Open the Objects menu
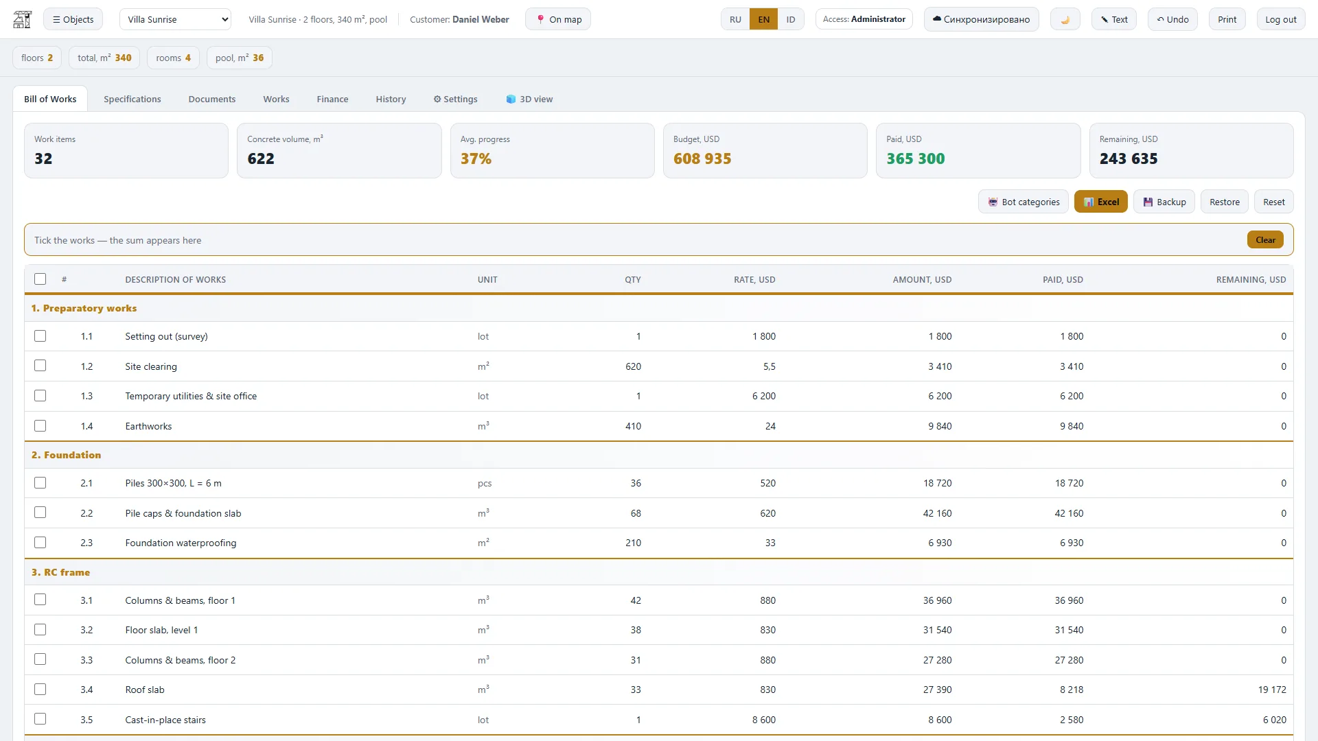1318x741 pixels. (x=73, y=19)
